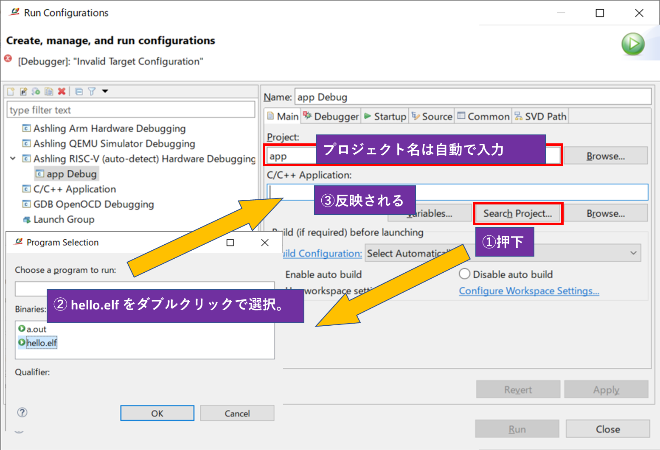The width and height of the screenshot is (660, 450).
Task: Click the green run arrow in the corner
Action: [x=633, y=44]
